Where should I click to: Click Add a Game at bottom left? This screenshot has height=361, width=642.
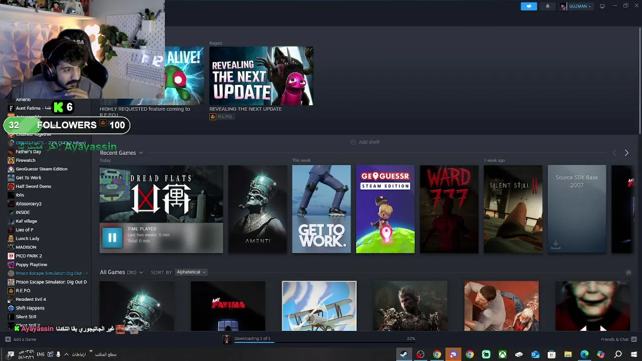pyautogui.click(x=21, y=339)
